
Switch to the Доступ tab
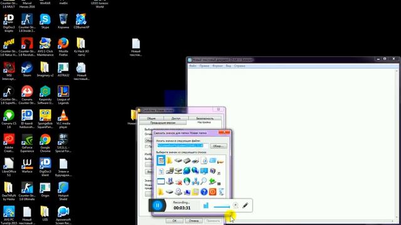tap(176, 118)
